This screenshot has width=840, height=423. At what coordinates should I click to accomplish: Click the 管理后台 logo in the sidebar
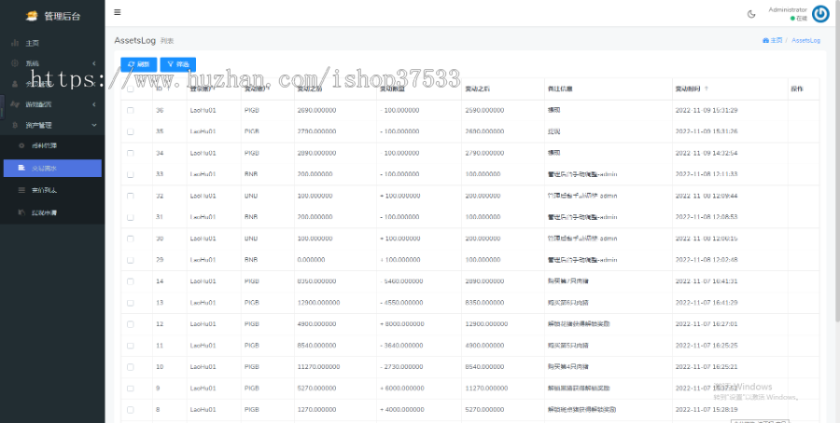click(x=52, y=16)
